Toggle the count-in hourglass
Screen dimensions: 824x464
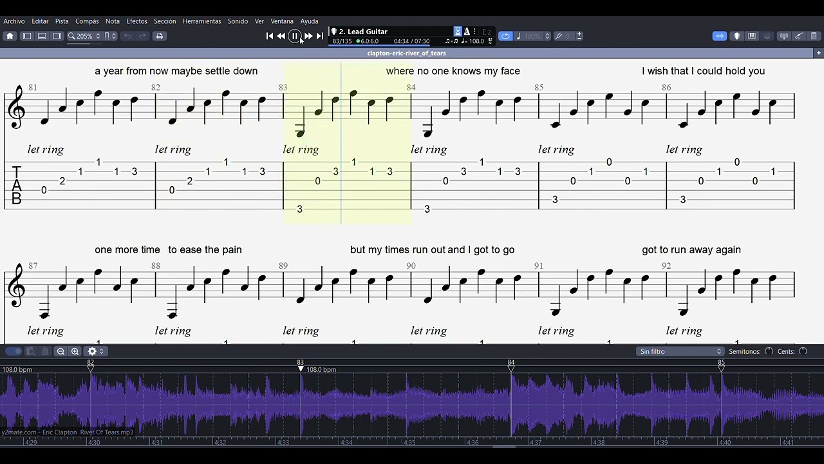pos(458,32)
